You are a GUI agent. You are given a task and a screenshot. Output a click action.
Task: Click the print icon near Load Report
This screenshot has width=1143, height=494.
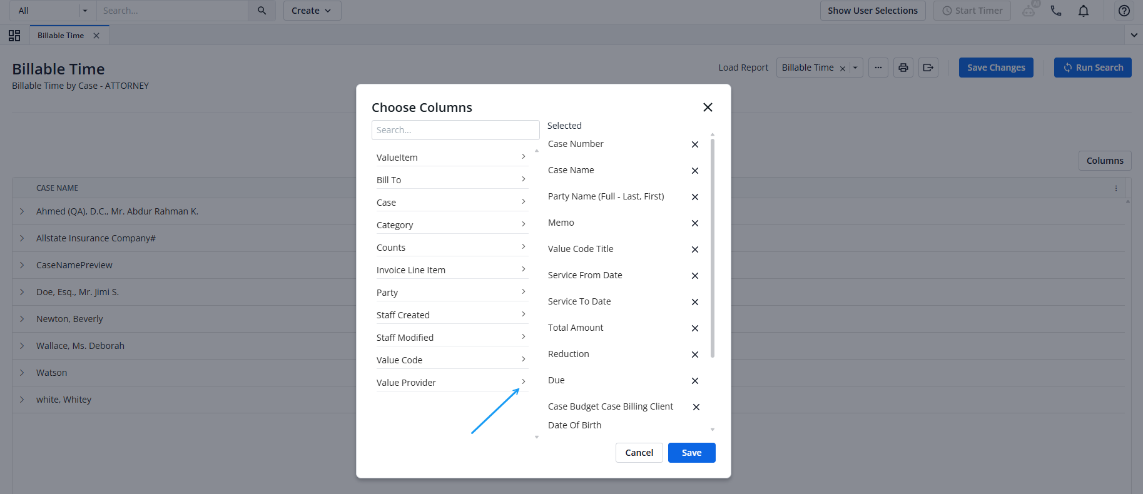(903, 68)
